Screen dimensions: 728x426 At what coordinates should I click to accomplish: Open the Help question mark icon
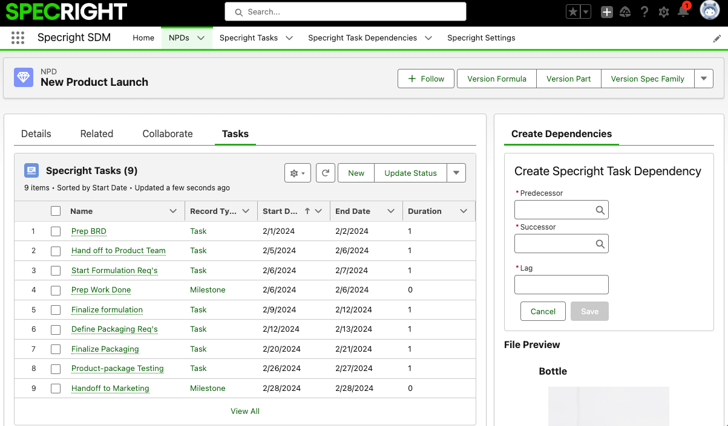click(x=644, y=12)
